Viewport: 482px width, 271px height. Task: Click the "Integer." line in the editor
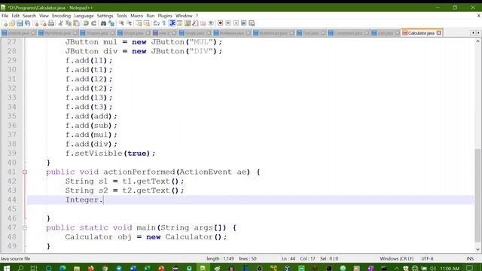(251, 199)
